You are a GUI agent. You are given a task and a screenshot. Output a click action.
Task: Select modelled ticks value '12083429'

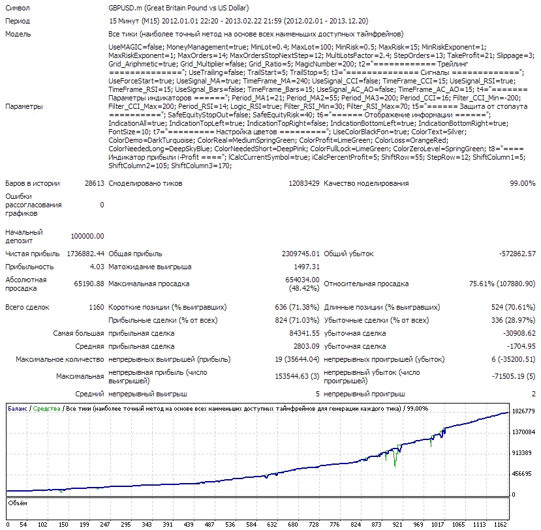click(x=304, y=183)
